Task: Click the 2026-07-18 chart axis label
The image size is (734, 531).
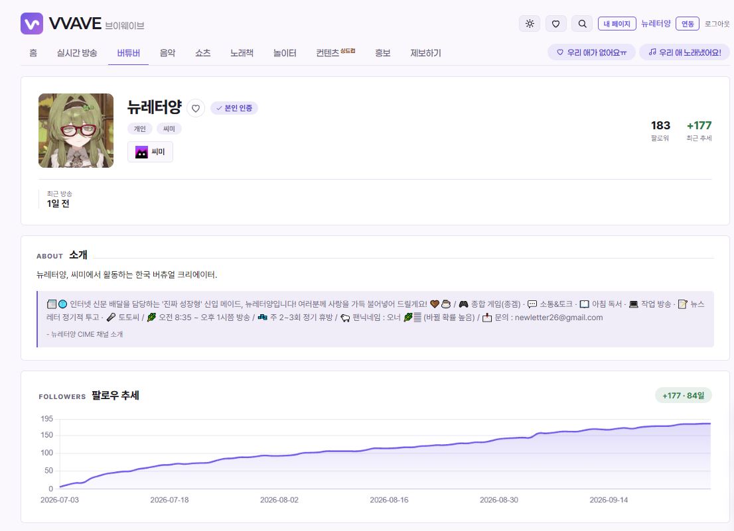Action: [x=169, y=500]
